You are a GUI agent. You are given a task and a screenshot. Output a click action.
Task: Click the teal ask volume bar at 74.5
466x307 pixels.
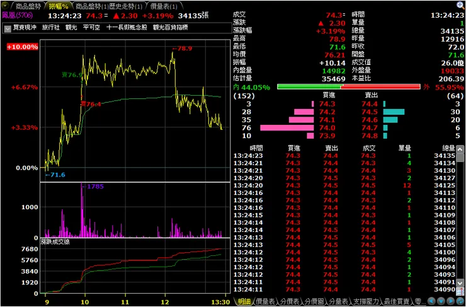pos(394,112)
